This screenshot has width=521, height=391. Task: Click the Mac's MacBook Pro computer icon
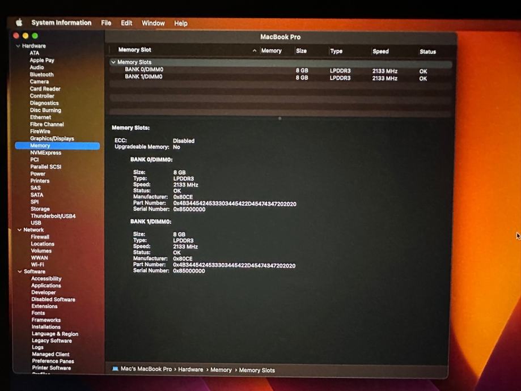point(115,369)
